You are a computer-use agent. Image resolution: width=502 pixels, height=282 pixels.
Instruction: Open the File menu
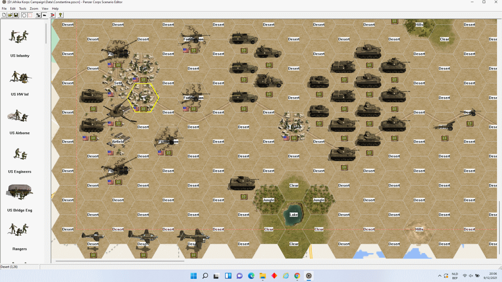pos(4,8)
